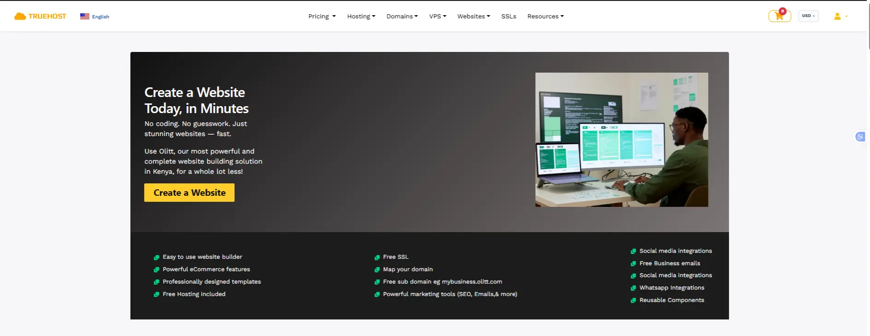870x336 pixels.
Task: Click the 'Reusable Components' text
Action: pyautogui.click(x=671, y=300)
